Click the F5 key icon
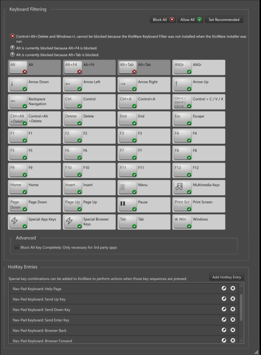 pos(18,153)
